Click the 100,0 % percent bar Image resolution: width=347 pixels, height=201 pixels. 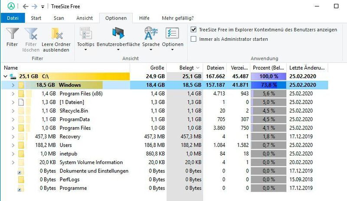268,76
